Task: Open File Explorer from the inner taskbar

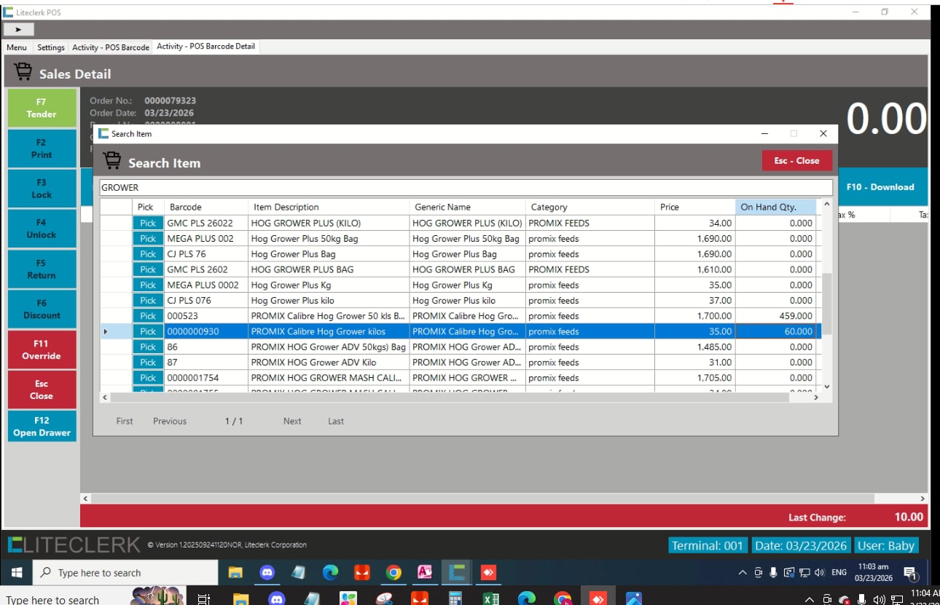Action: point(235,572)
